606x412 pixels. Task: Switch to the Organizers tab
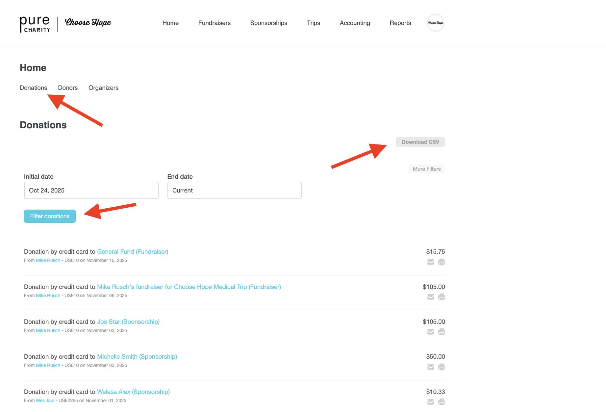pyautogui.click(x=103, y=88)
